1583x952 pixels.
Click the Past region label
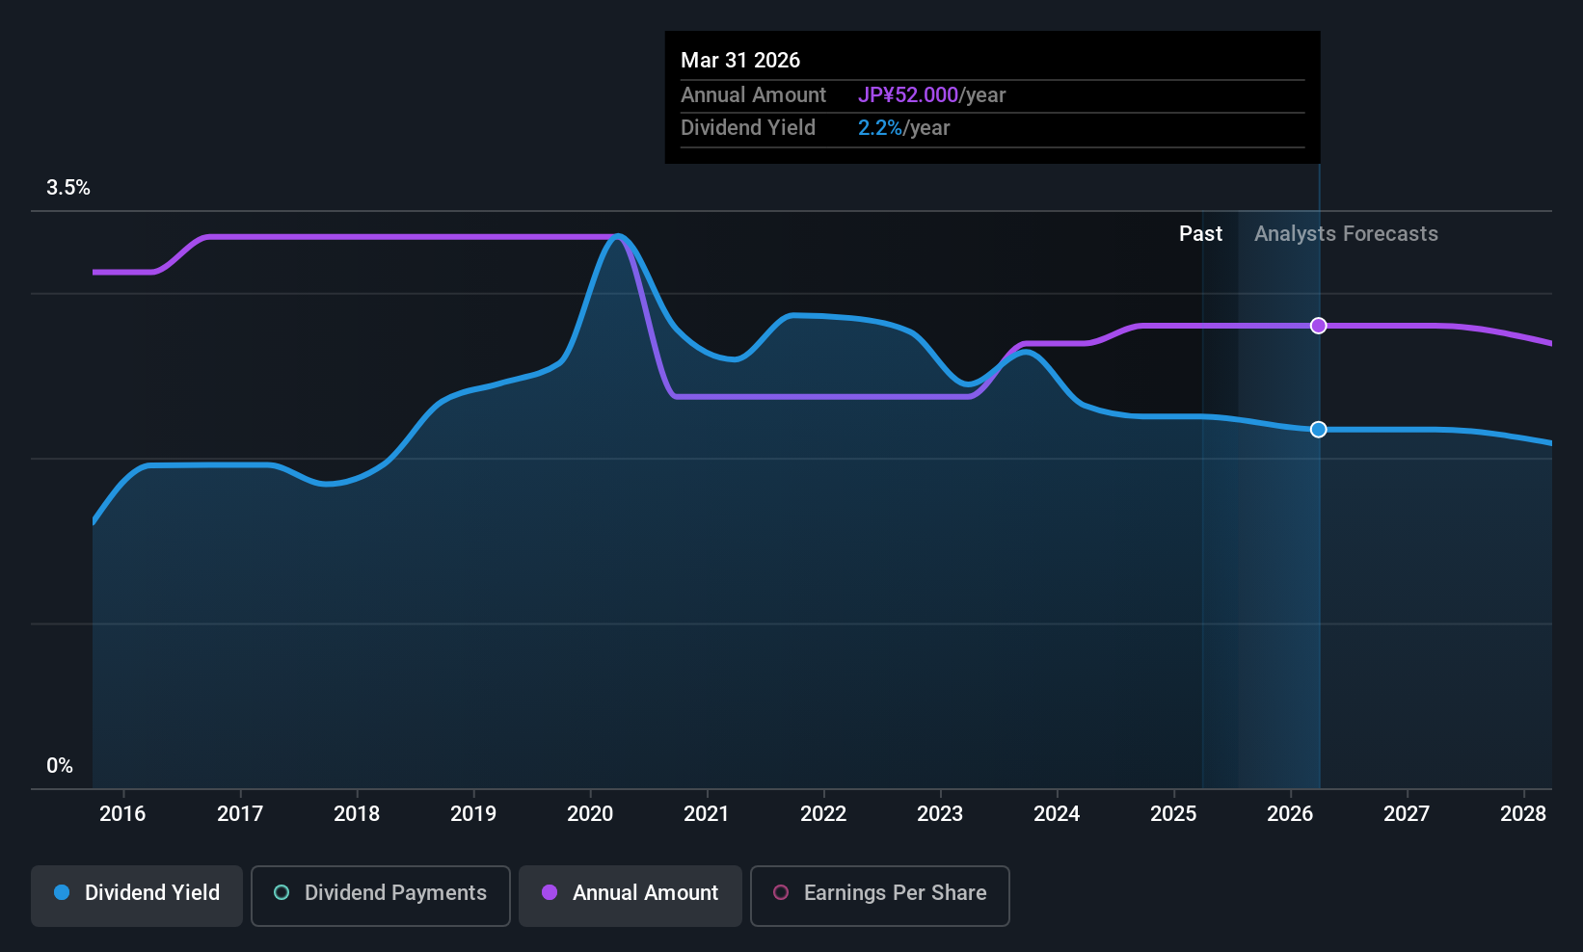1200,234
